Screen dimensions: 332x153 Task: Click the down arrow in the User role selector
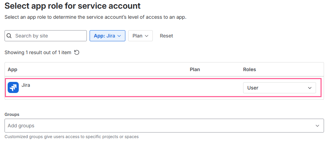[310, 88]
